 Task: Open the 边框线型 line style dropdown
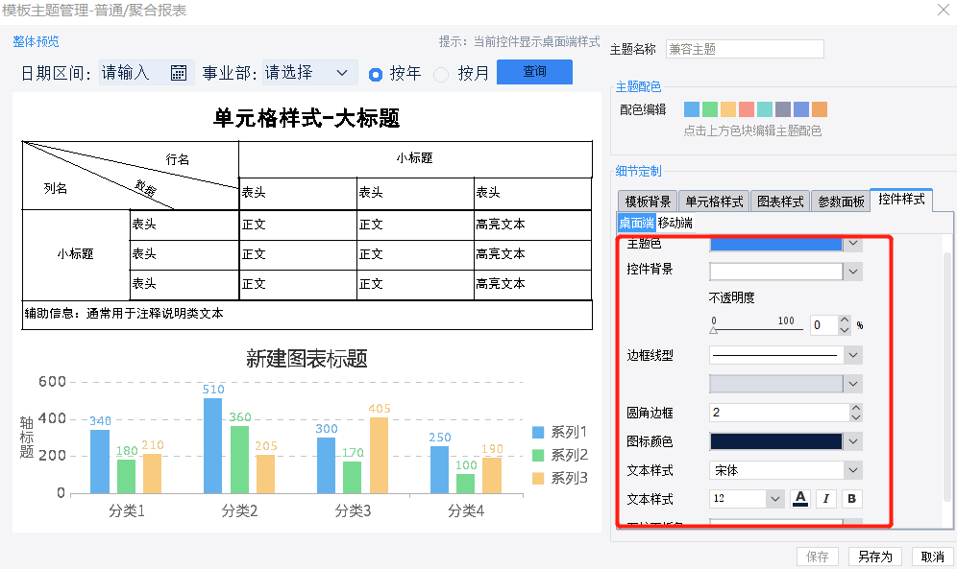tap(852, 355)
